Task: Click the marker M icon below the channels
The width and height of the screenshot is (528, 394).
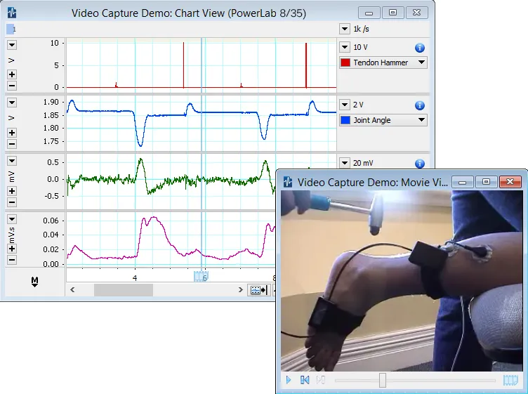Action: coord(34,282)
